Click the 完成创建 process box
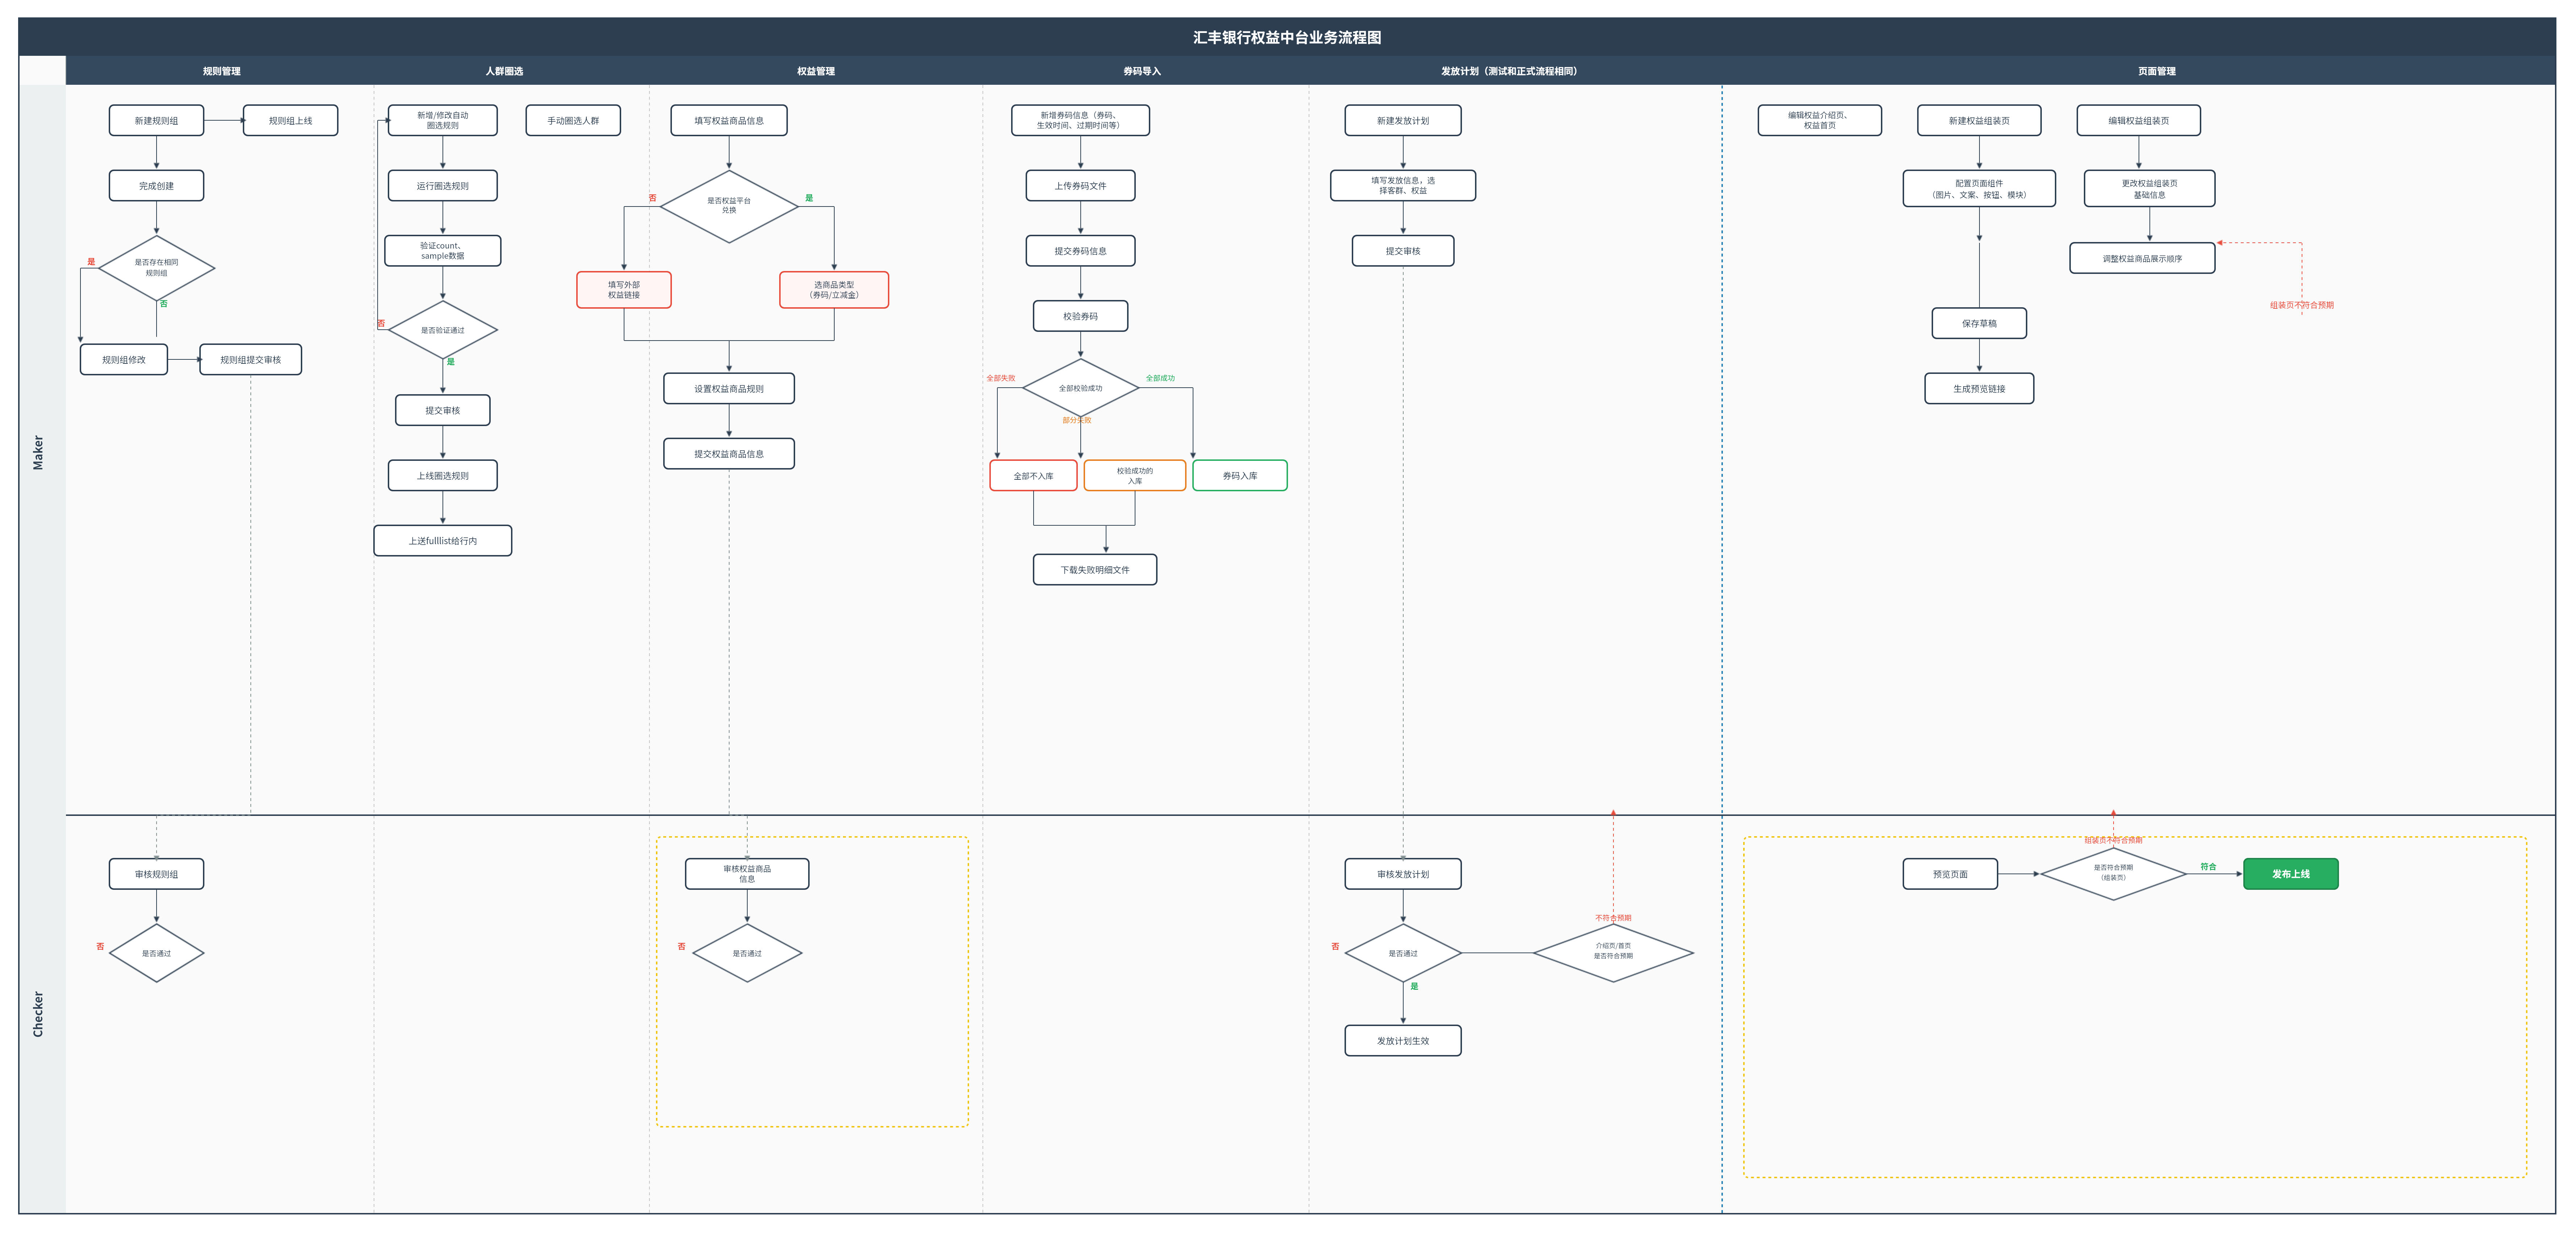This screenshot has height=1234, width=2576. point(156,186)
